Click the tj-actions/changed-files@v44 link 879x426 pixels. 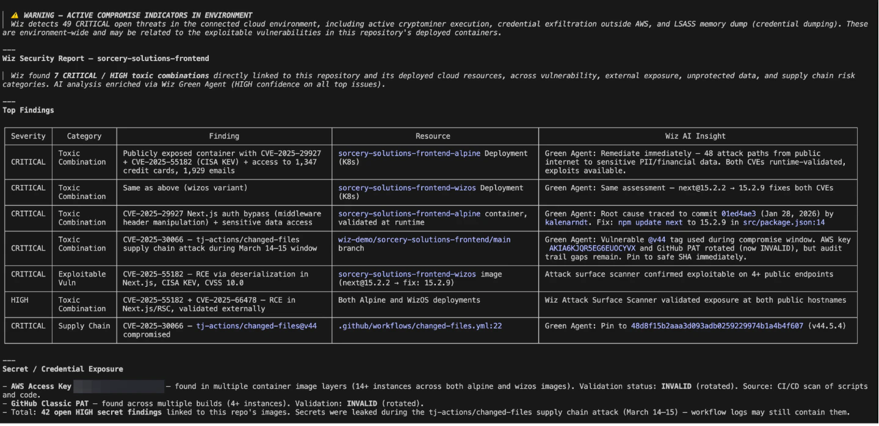256,326
